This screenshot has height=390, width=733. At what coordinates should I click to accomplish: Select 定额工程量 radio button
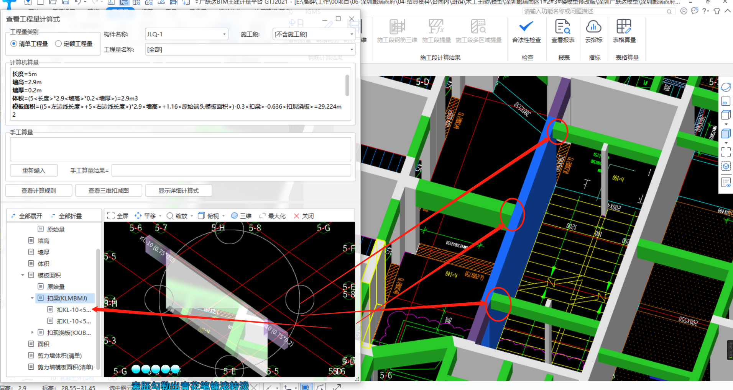tap(58, 44)
